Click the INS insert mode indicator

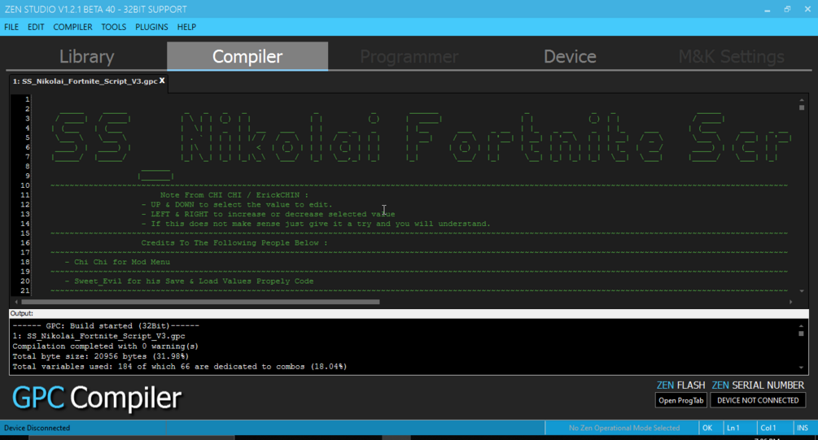pos(803,428)
